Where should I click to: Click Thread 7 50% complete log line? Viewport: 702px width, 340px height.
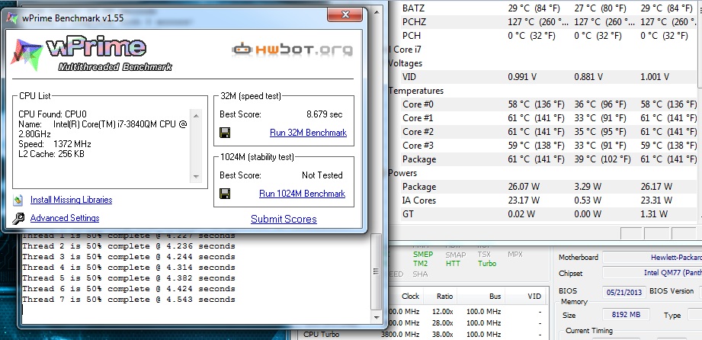pos(129,300)
